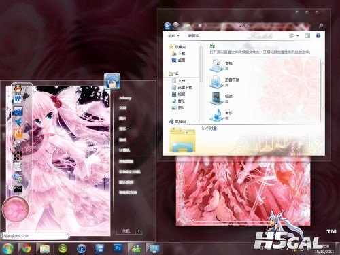This screenshot has width=340, height=255.
Task: Select 库 node in Explorer navigation pane
Action: pyautogui.click(x=173, y=74)
